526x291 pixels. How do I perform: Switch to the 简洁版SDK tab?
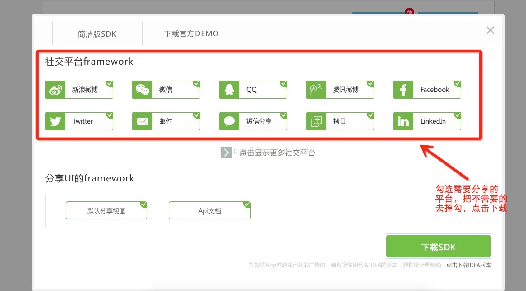97,33
